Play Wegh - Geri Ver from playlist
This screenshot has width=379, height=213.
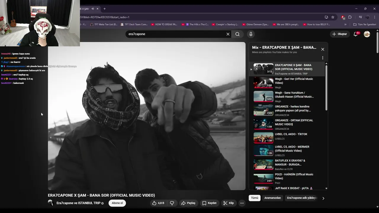click(287, 83)
